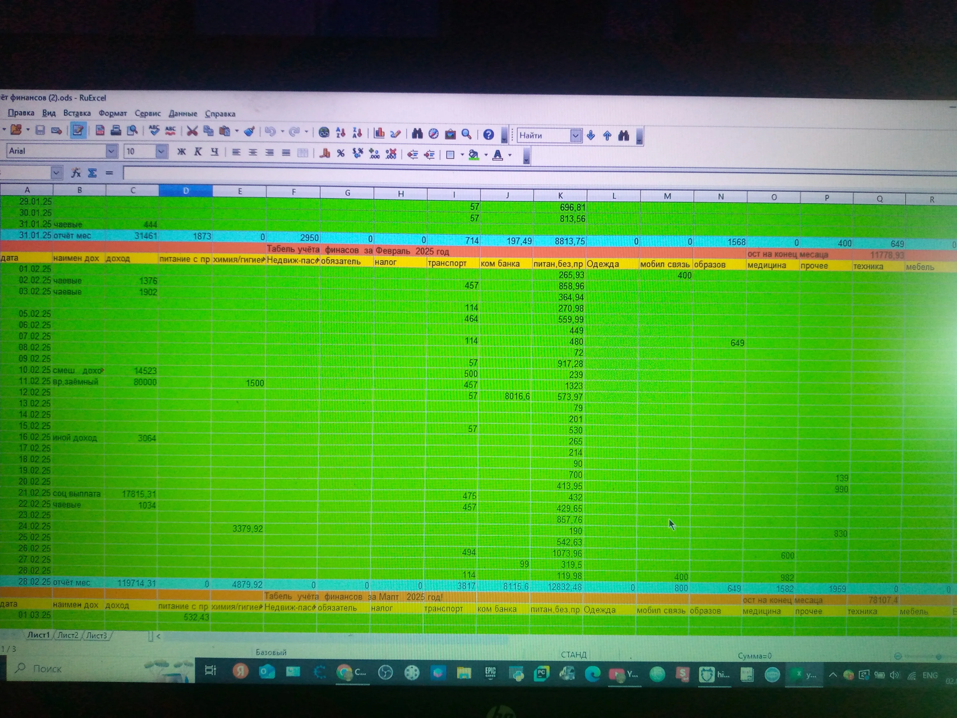Viewport: 957px width, 718px height.
Task: Export as PDF icon
Action: [x=100, y=130]
